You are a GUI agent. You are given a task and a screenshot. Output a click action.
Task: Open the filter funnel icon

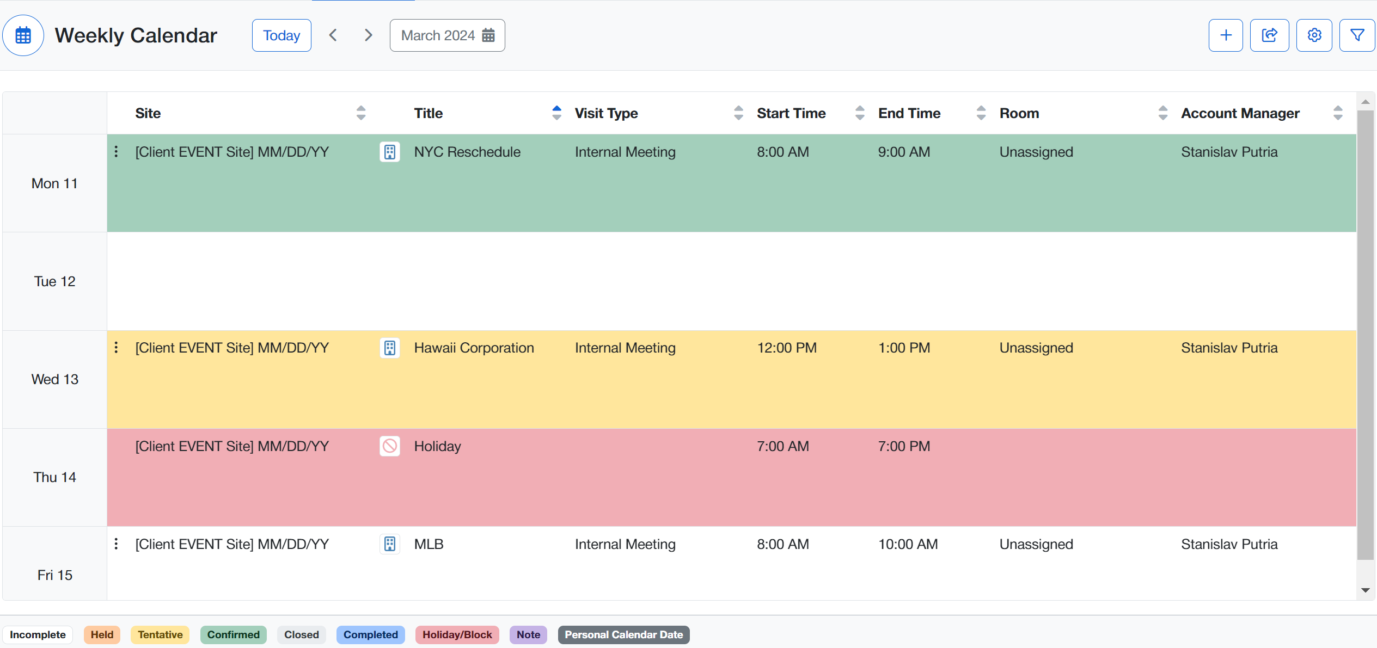[1357, 35]
